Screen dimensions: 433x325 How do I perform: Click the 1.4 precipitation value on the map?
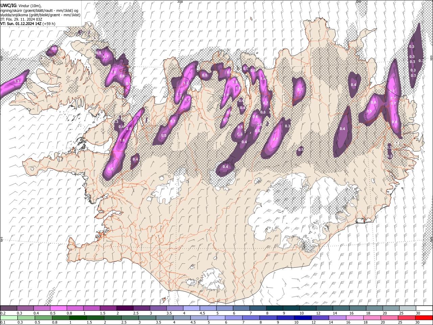263,79
